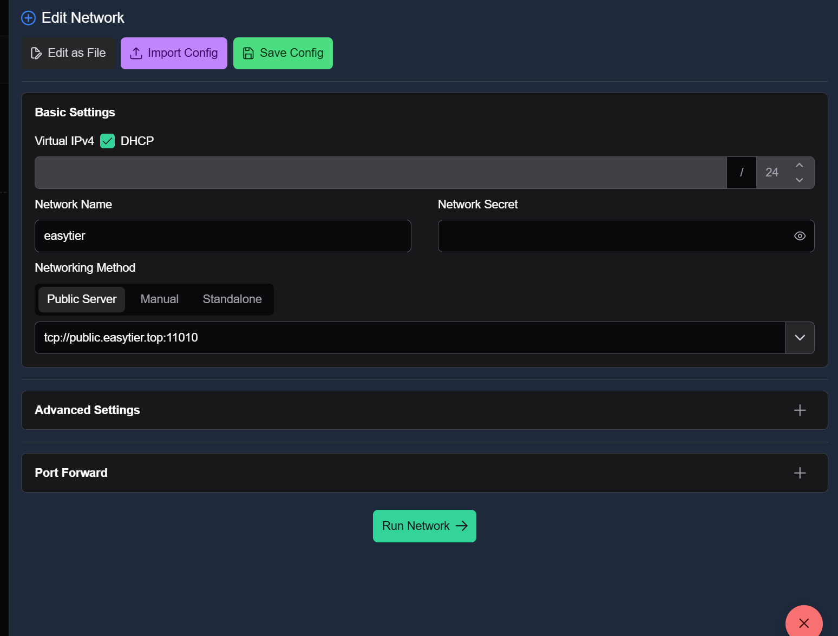Viewport: 838px width, 636px height.
Task: Select the Public Server networking method
Action: point(82,299)
